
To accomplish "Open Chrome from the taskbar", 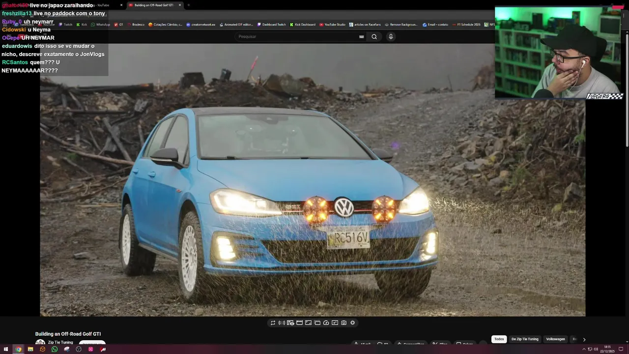I will tap(18, 349).
